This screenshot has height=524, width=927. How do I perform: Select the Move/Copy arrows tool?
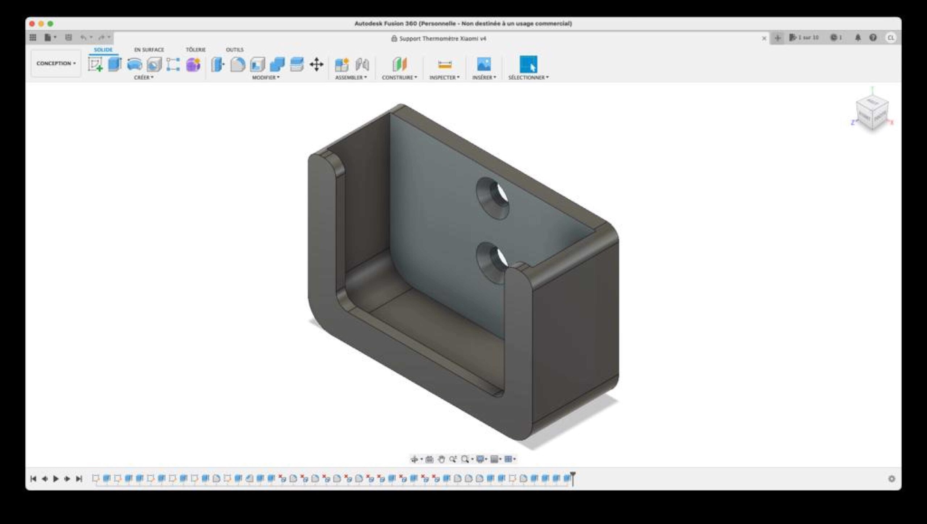316,64
